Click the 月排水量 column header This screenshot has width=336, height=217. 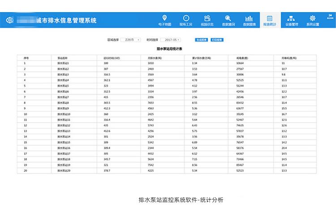click(155, 58)
